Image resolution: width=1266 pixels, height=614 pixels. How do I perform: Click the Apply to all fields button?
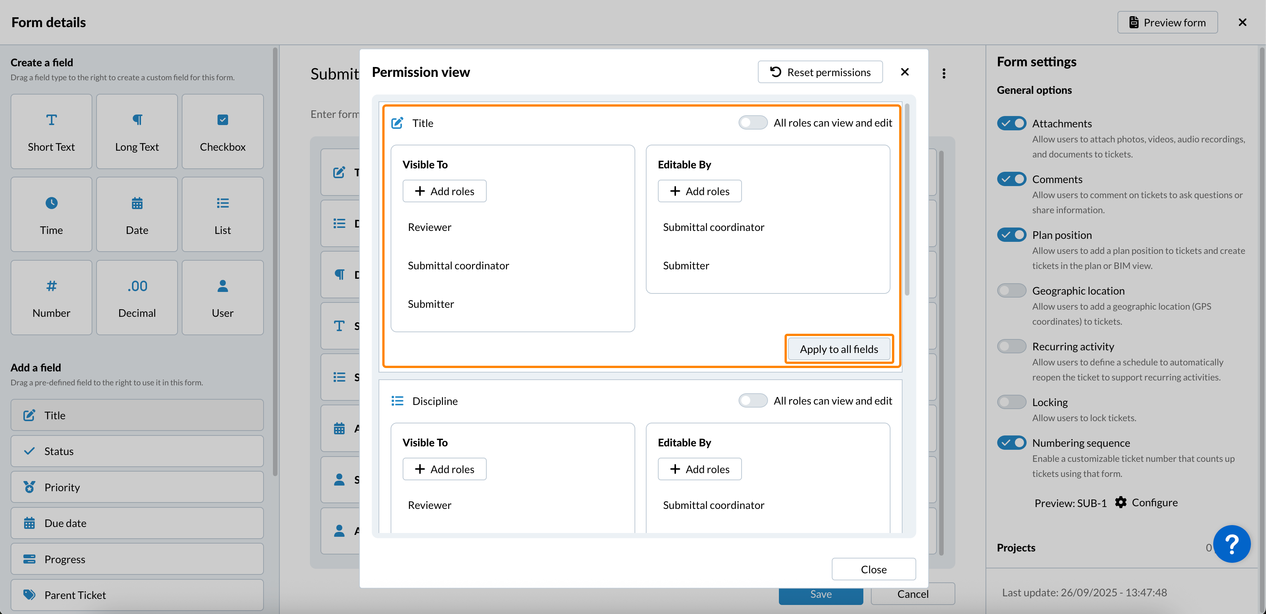tap(838, 349)
